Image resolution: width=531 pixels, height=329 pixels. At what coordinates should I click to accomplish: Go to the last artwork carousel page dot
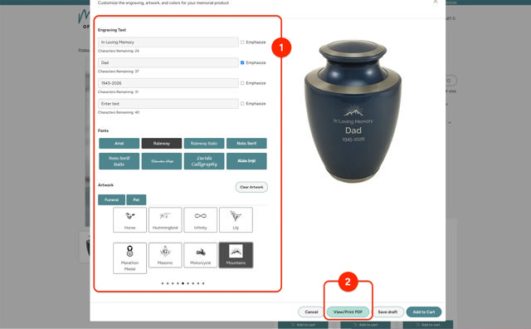tap(203, 283)
